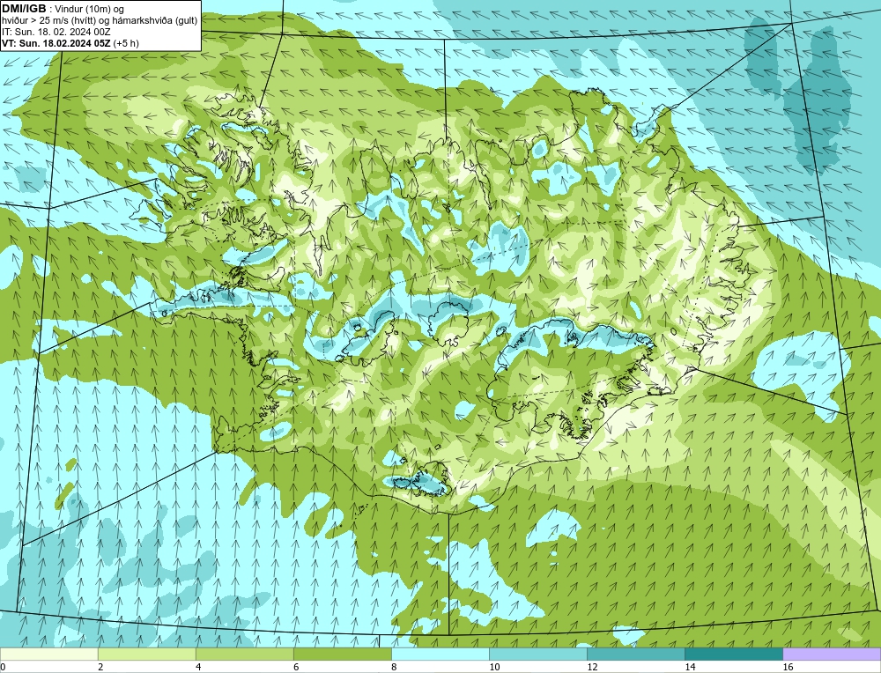Click the legend scale label "10"

[x=494, y=667]
